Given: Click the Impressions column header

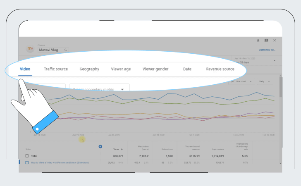Looking at the screenshot, I should (x=218, y=149).
